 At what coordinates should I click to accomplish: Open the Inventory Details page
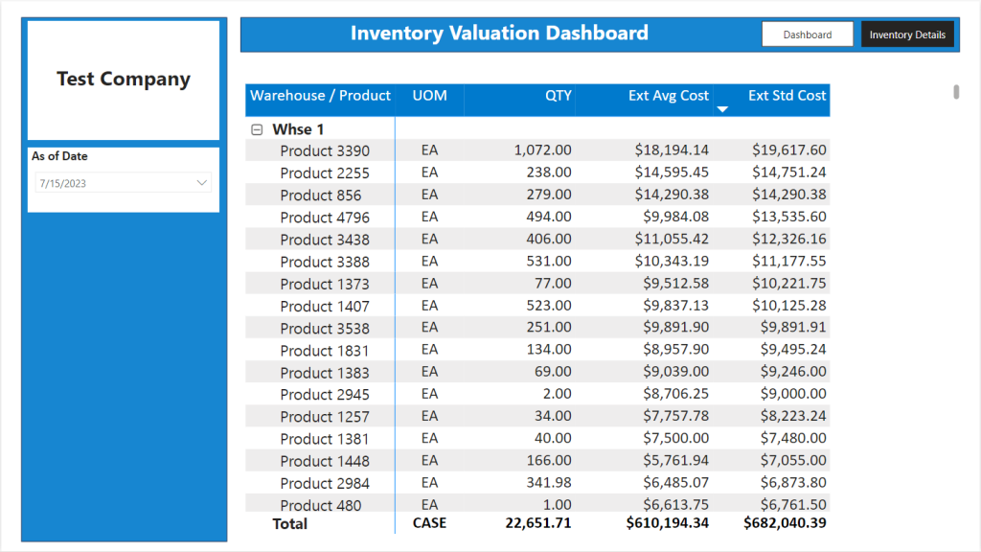[907, 34]
